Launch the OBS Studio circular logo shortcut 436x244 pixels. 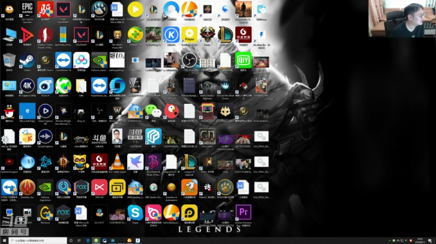tap(190, 60)
